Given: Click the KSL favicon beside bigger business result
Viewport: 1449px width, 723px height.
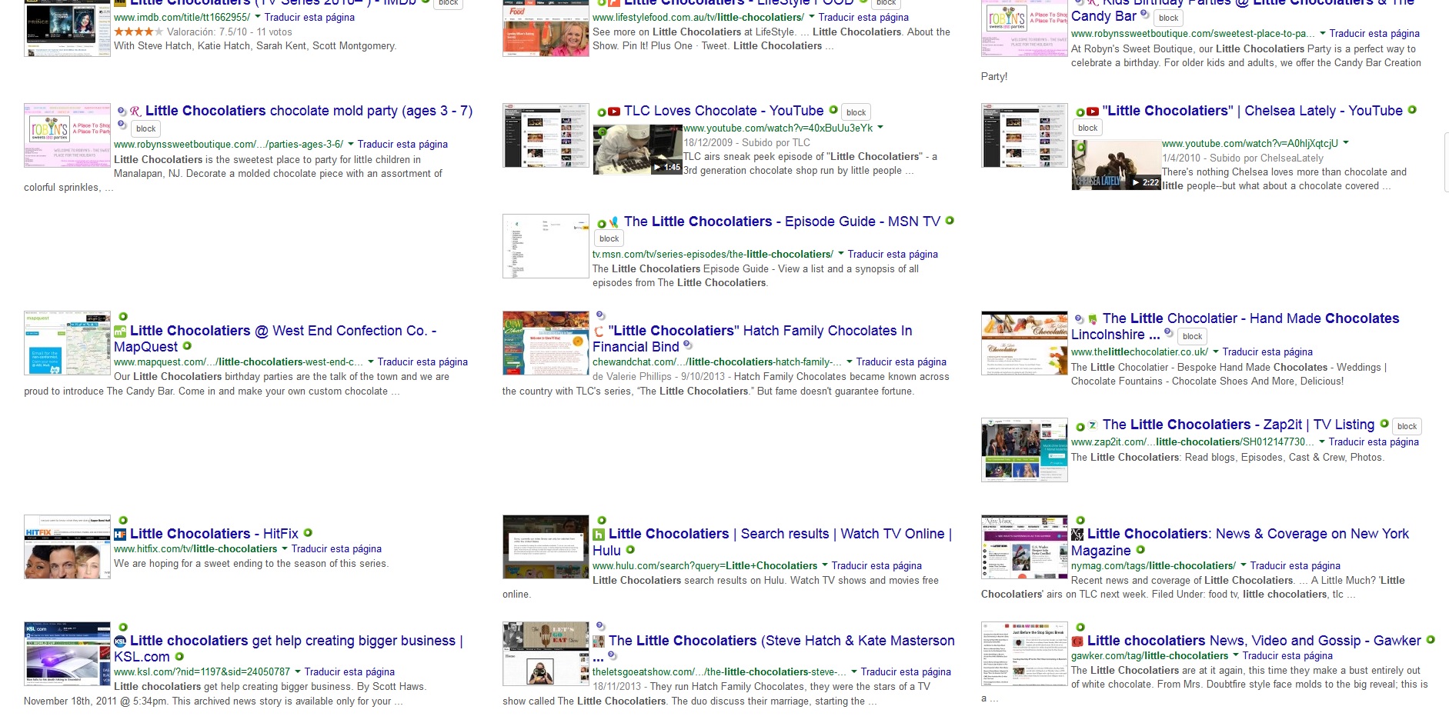Looking at the screenshot, I should [x=120, y=641].
